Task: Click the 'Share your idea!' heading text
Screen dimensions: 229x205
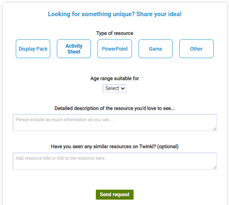Action: point(159,14)
